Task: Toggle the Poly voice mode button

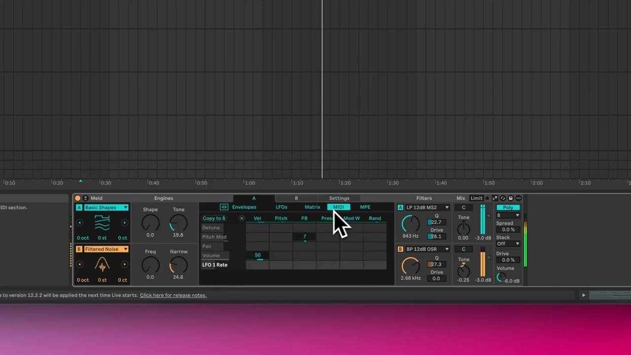Action: click(508, 208)
